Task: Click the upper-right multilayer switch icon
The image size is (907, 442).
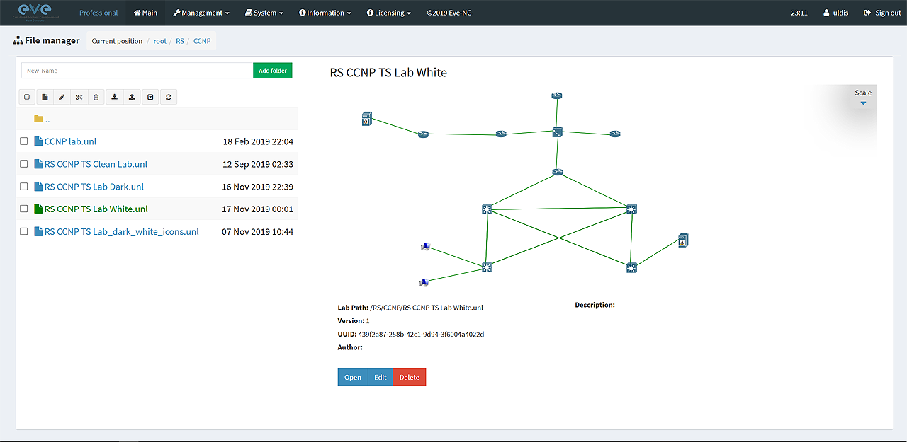Action: (631, 209)
